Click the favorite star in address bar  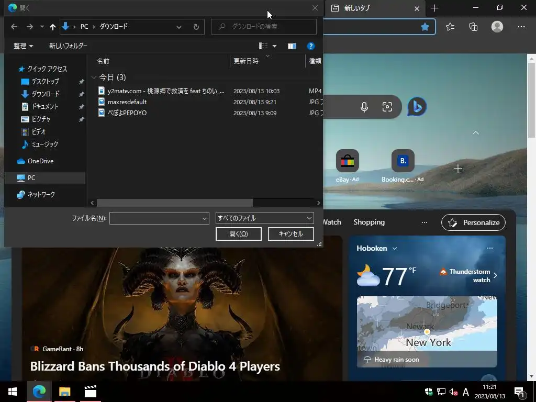[x=425, y=27]
